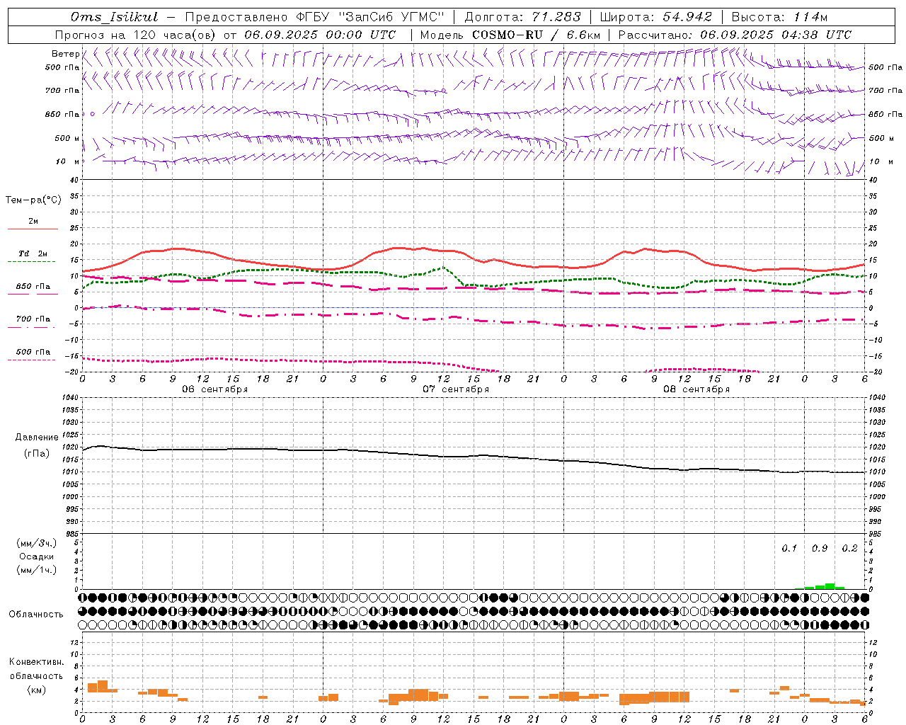Click the (км) convective cloud unit label
This screenshot has height=725, width=906.
coord(36,690)
